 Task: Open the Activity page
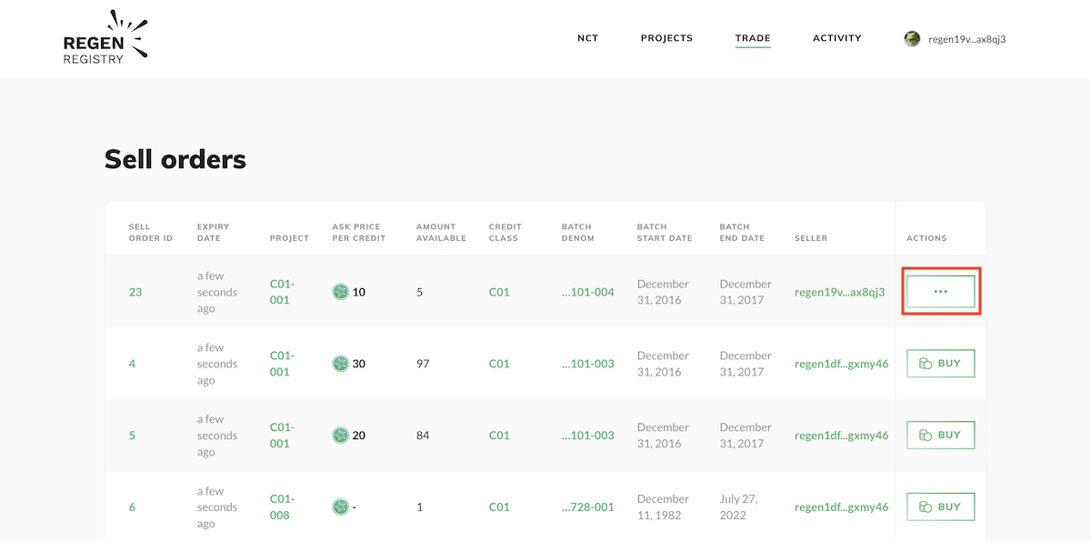[836, 38]
